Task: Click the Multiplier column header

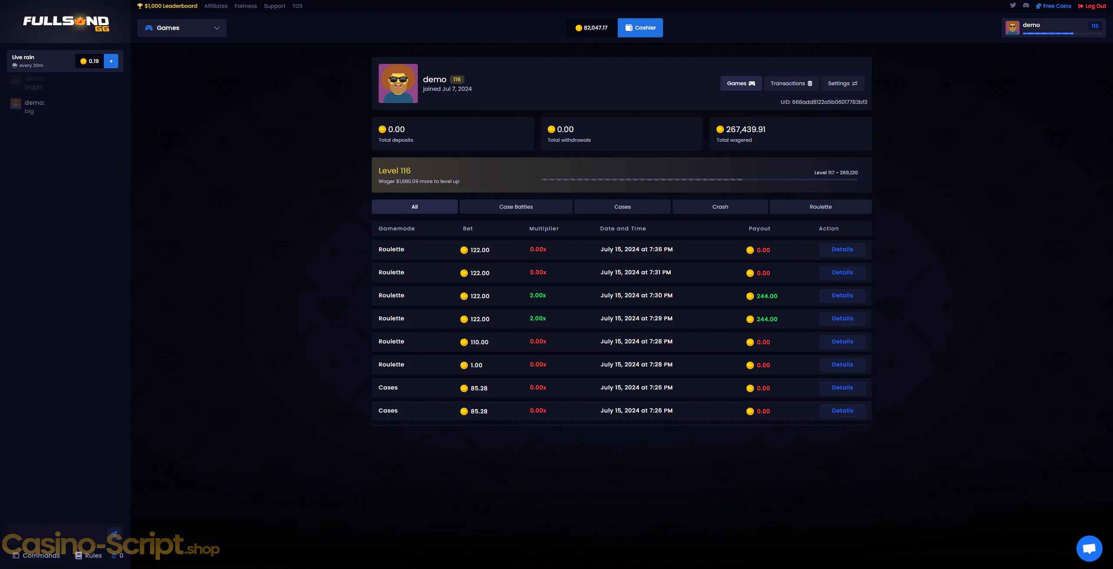Action: pos(544,229)
